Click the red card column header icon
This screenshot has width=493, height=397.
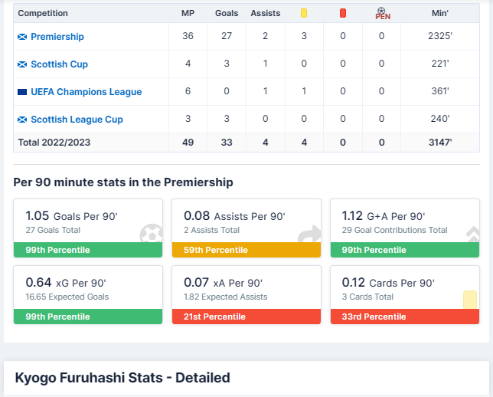click(342, 13)
